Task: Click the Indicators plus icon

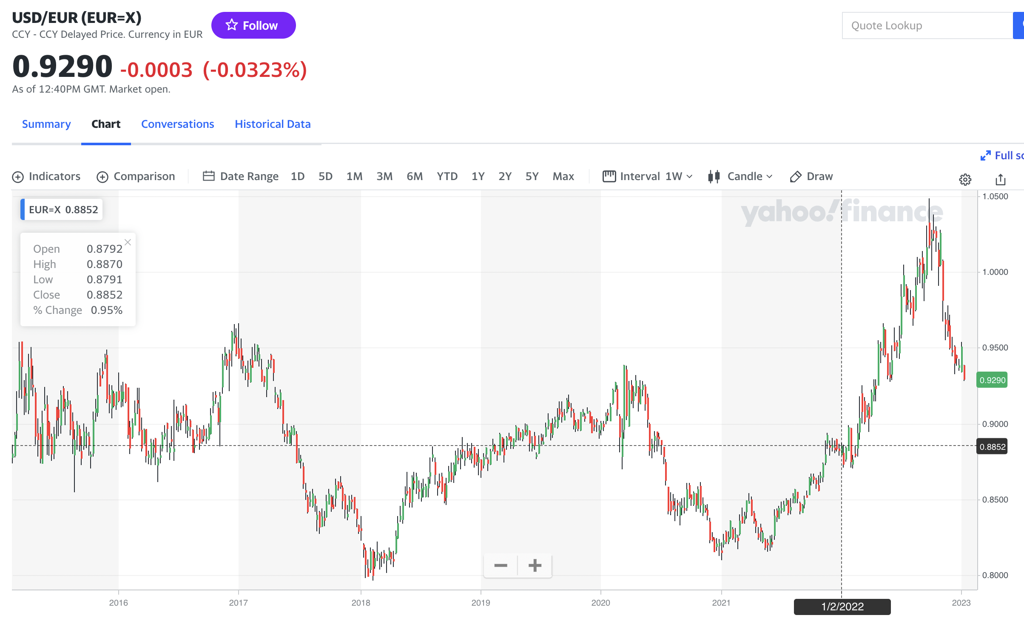Action: 18,176
